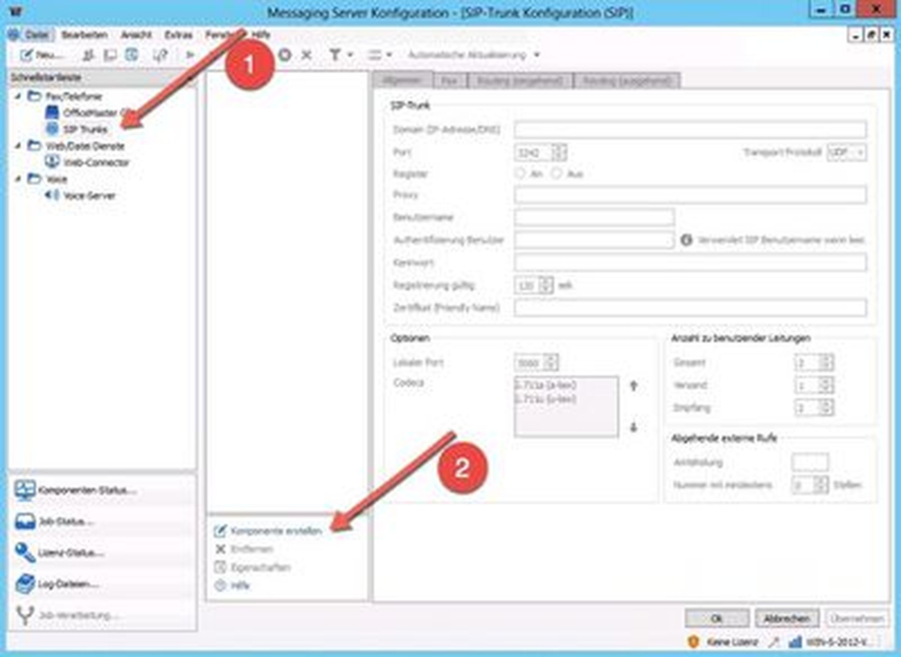Click the Abbrechen button
901x657 pixels.
click(x=786, y=619)
